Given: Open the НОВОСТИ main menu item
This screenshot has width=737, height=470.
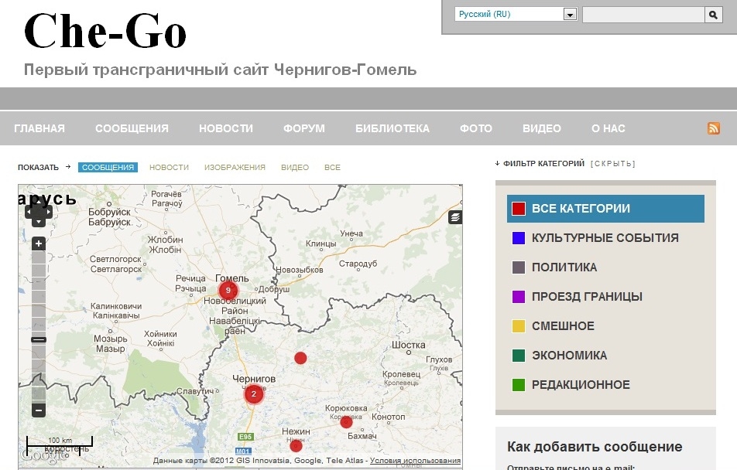Looking at the screenshot, I should [x=226, y=128].
